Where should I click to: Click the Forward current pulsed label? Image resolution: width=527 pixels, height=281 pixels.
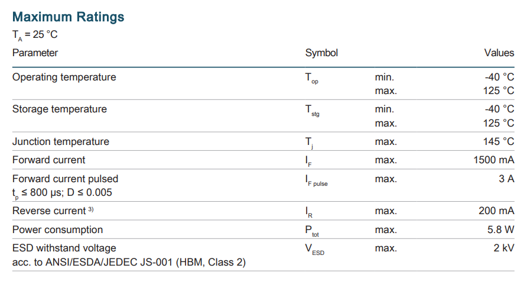[x=65, y=179]
